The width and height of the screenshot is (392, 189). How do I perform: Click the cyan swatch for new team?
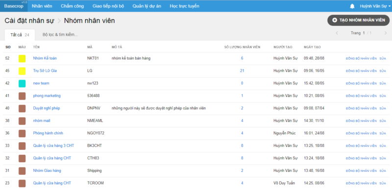pos(22,84)
